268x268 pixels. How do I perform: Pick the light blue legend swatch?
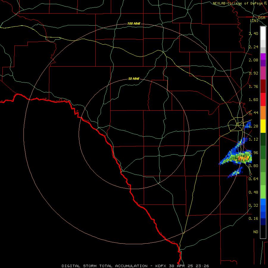tap(263, 202)
